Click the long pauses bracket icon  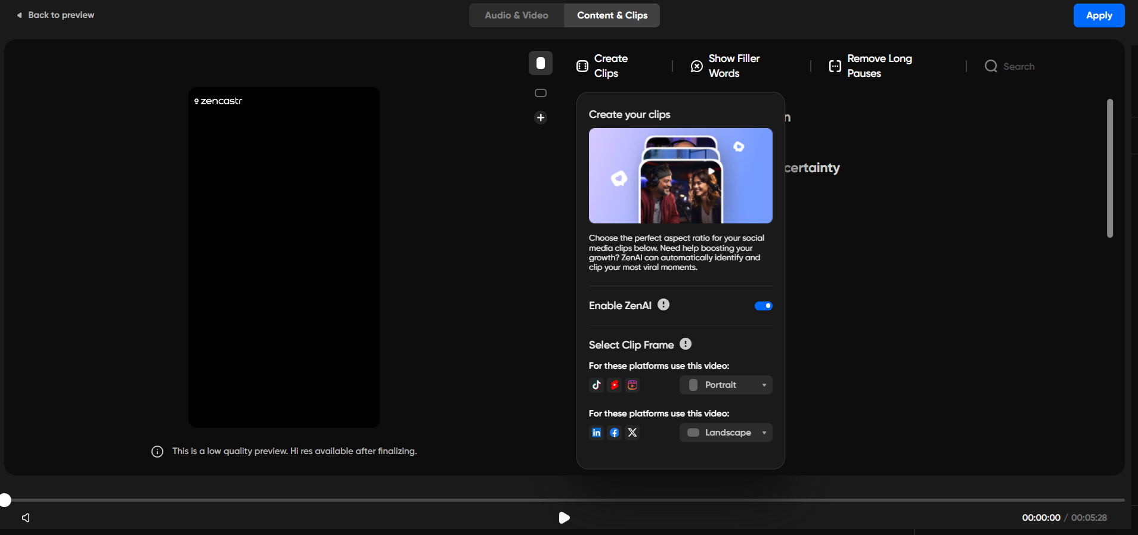835,66
